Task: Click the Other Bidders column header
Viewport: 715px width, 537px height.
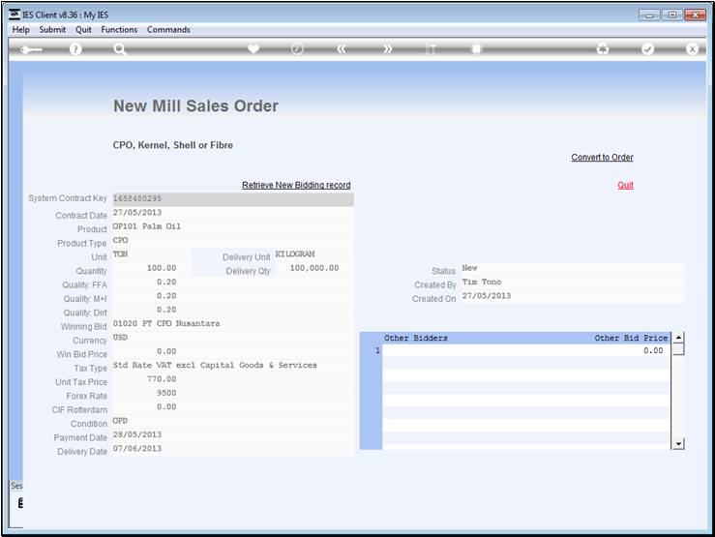Action: pyautogui.click(x=415, y=339)
